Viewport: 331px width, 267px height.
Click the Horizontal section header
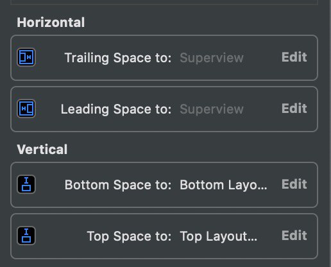[51, 22]
